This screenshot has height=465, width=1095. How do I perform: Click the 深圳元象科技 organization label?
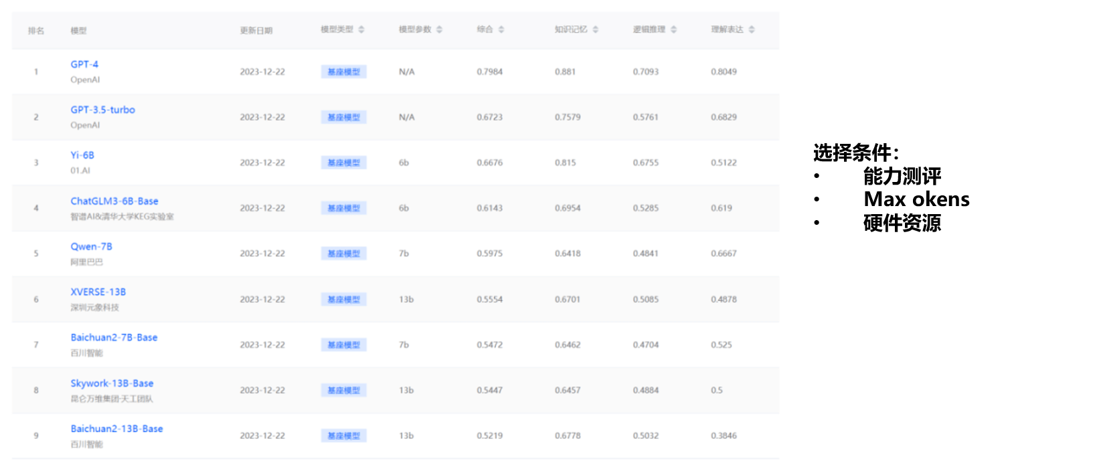tap(95, 308)
